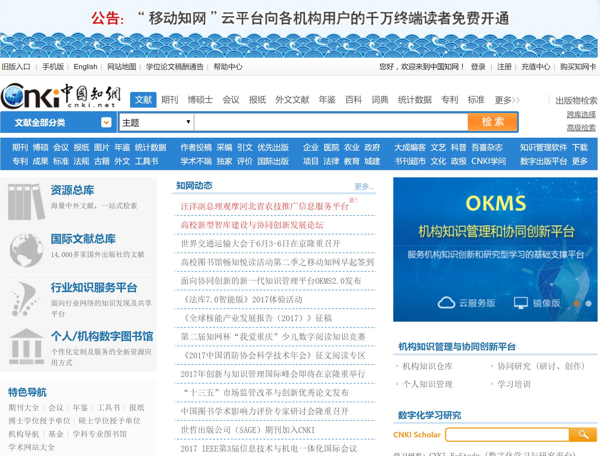Open the 高级检索 link
The image size is (600, 456).
click(581, 128)
